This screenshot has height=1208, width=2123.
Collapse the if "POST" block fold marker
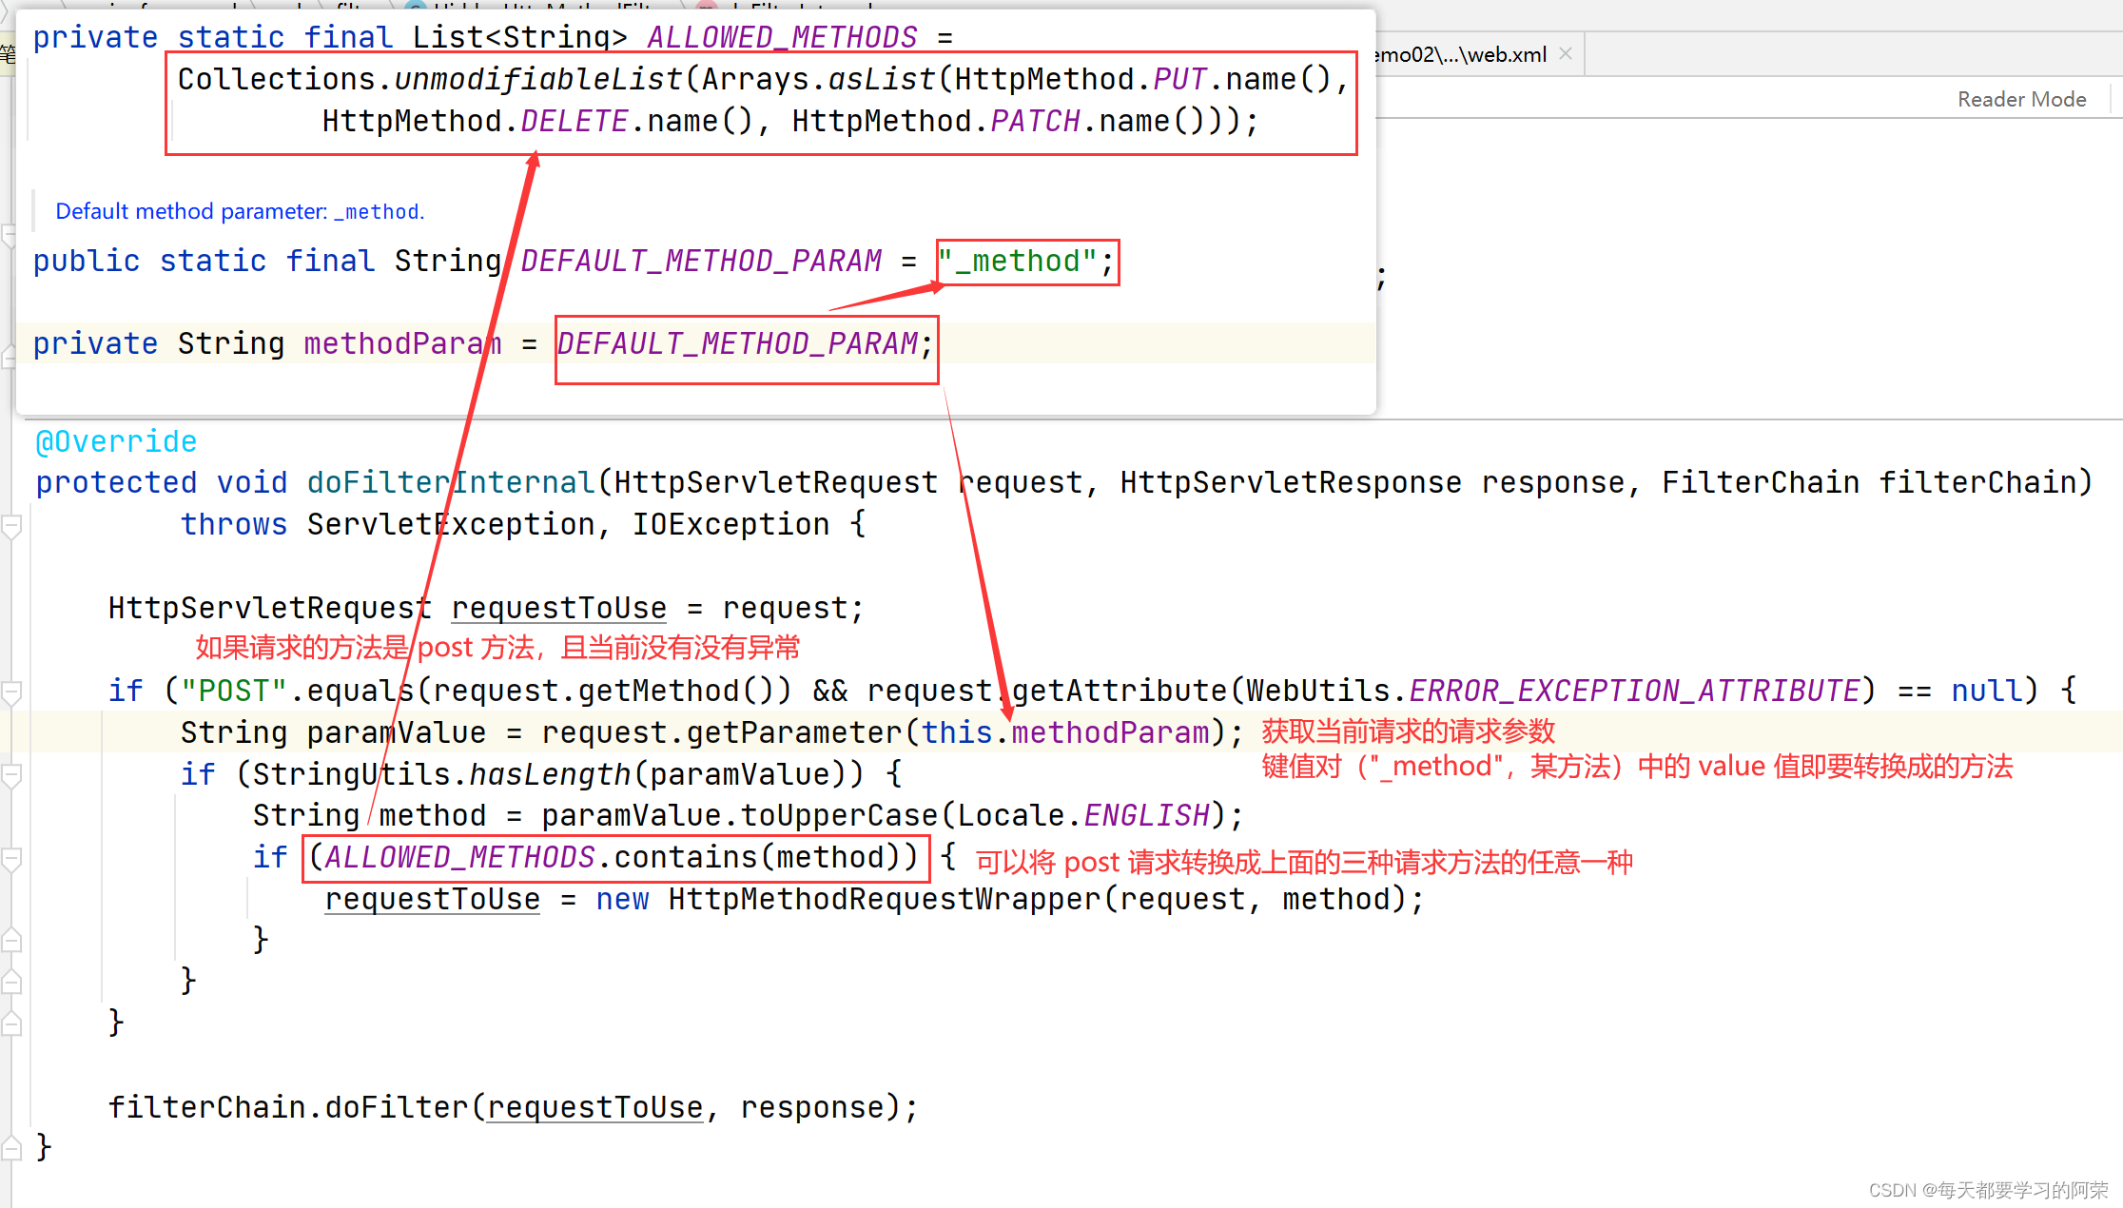click(x=11, y=692)
